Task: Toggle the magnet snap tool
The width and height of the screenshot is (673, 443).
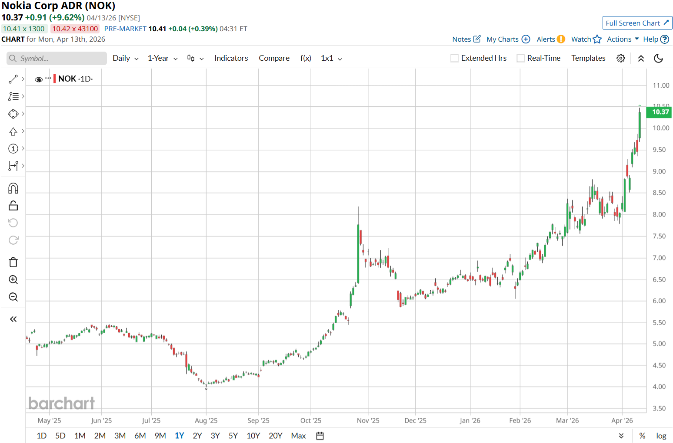Action: (x=13, y=188)
